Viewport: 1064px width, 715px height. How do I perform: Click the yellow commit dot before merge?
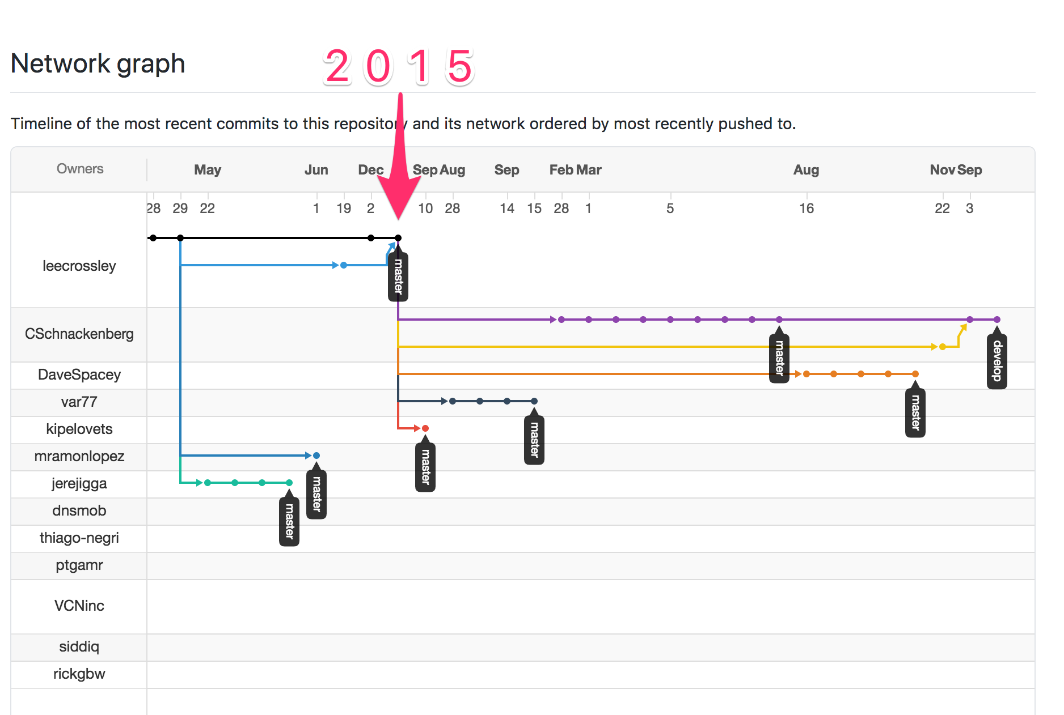(943, 347)
